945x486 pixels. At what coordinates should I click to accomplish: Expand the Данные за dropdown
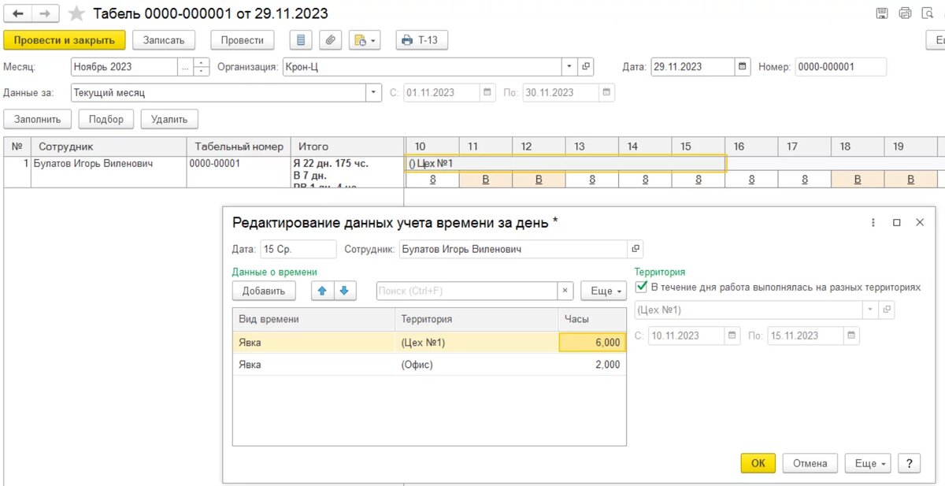[374, 92]
